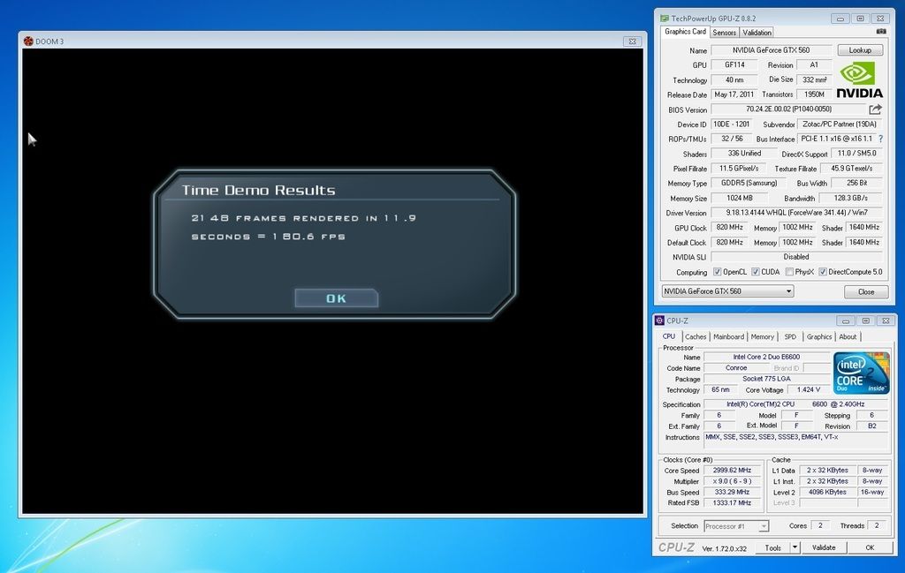Toggle the PhysX checkbox
The image size is (905, 573).
tap(789, 272)
